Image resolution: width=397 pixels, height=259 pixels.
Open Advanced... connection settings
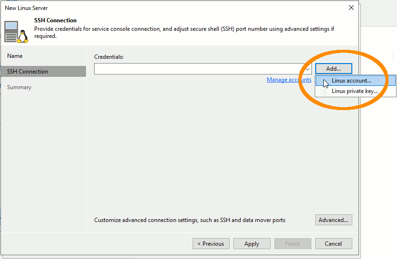coord(333,220)
